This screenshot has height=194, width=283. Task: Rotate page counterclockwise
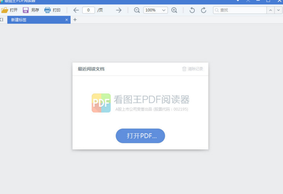coord(192,10)
